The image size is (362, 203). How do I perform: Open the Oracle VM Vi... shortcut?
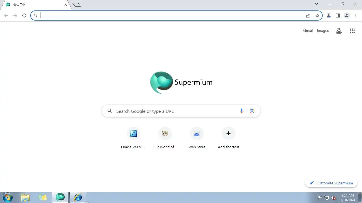[x=133, y=138]
